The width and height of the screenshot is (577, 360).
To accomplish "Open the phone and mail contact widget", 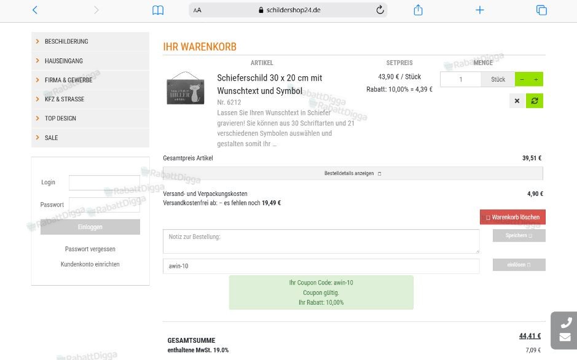I will tap(563, 331).
